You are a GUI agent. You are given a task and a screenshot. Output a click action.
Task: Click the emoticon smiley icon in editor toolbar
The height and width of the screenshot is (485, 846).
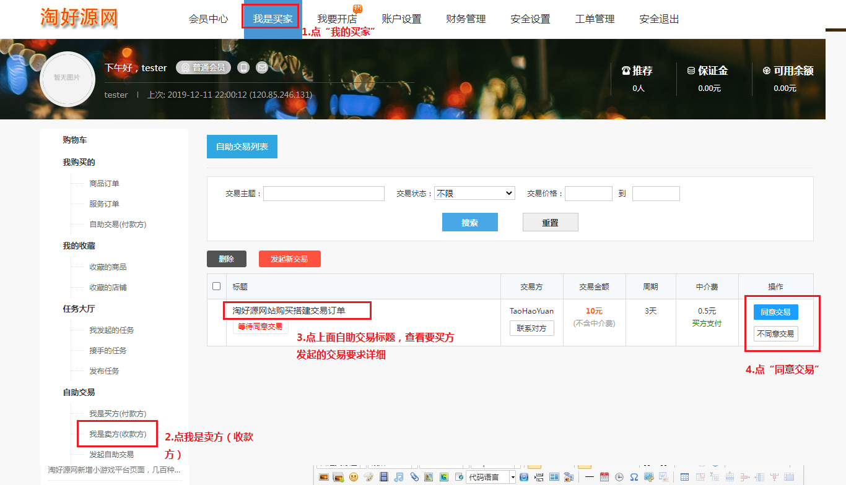[354, 477]
